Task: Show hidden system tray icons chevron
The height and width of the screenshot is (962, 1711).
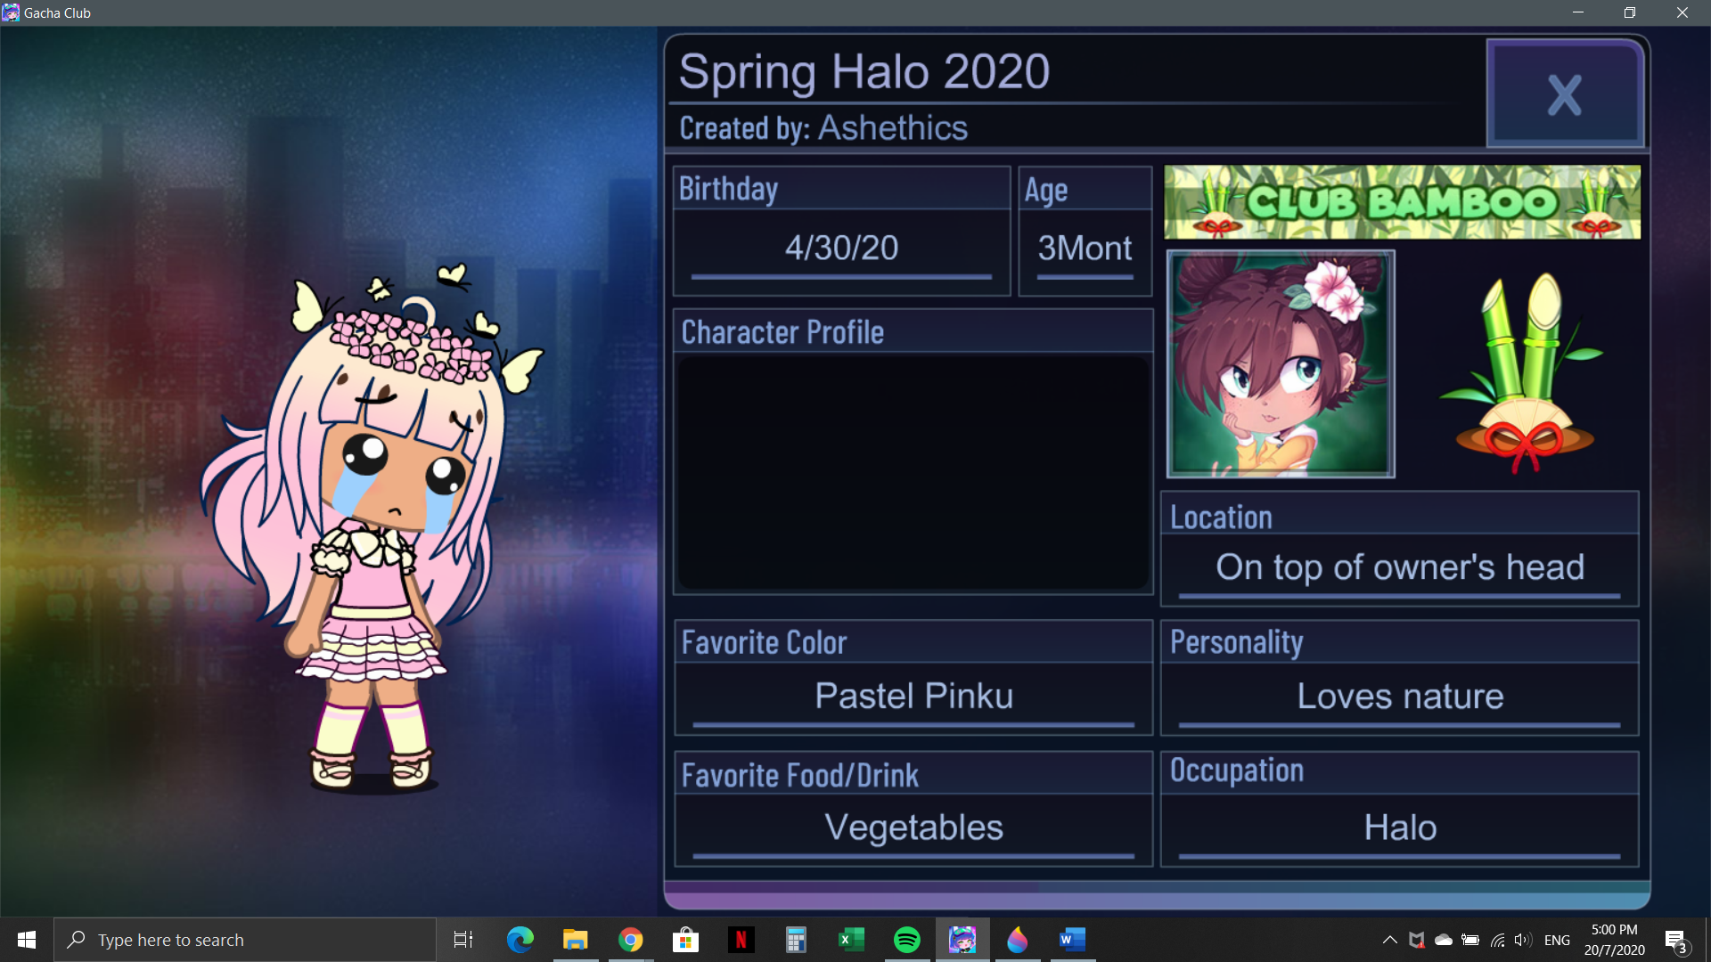Action: (x=1389, y=940)
